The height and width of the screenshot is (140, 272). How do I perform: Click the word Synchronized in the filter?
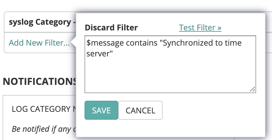pos(186,43)
